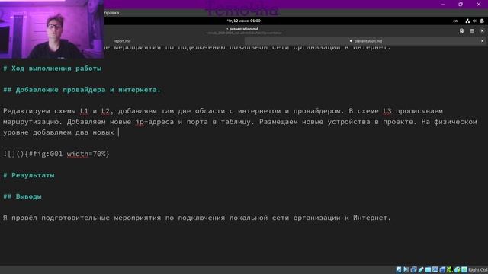
Task: Close the editor window with header X button
Action: click(x=482, y=30)
